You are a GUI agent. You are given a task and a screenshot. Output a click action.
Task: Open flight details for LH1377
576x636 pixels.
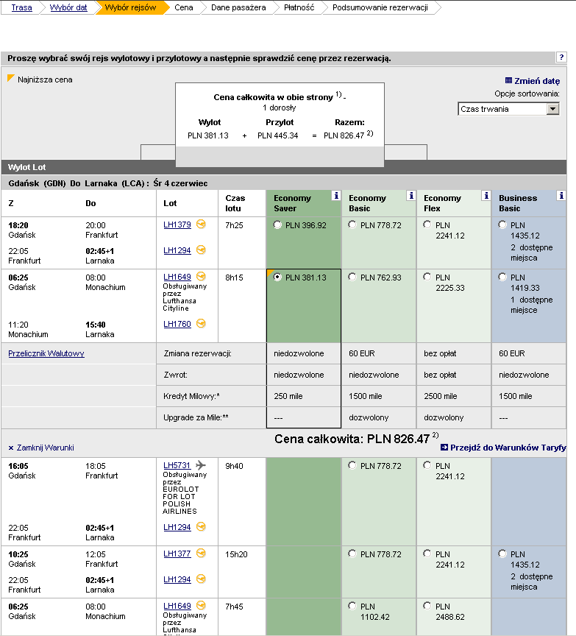coord(177,554)
